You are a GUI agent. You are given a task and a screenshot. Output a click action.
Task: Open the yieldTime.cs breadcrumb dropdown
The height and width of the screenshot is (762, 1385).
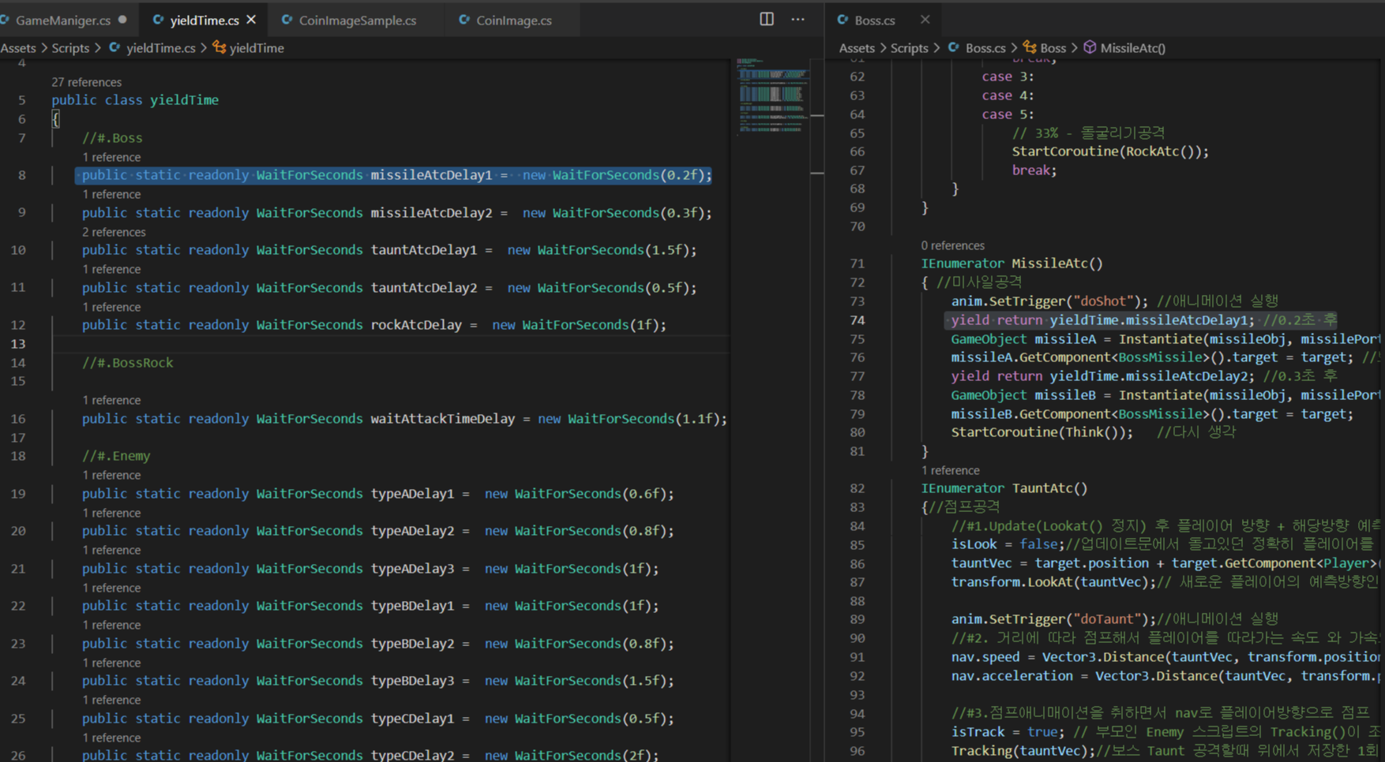[x=160, y=48]
